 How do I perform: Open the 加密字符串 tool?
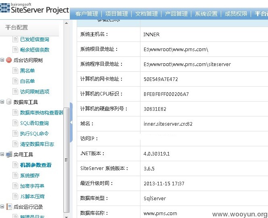pyautogui.click(x=32, y=186)
